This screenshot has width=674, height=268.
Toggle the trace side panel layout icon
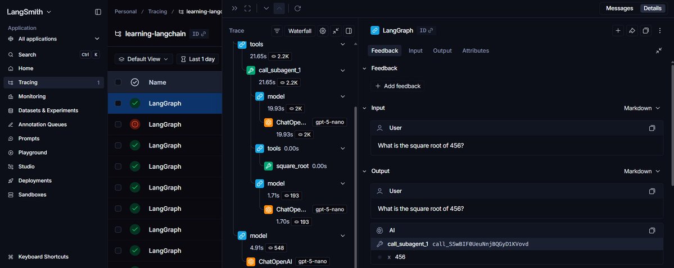click(349, 31)
